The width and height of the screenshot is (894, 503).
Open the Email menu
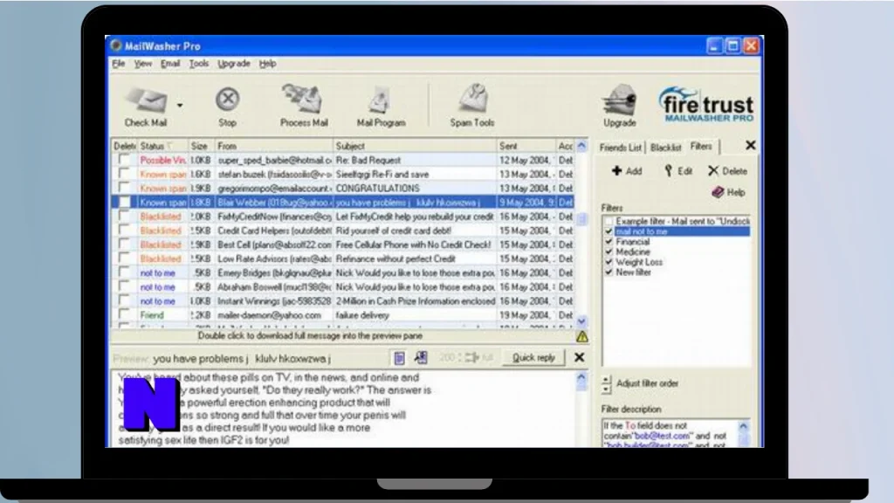170,63
